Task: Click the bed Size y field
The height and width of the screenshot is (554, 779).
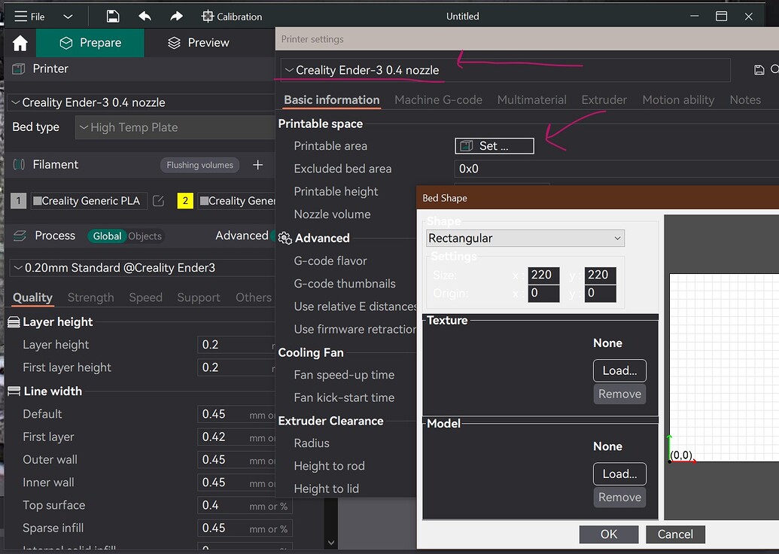Action: tap(600, 275)
